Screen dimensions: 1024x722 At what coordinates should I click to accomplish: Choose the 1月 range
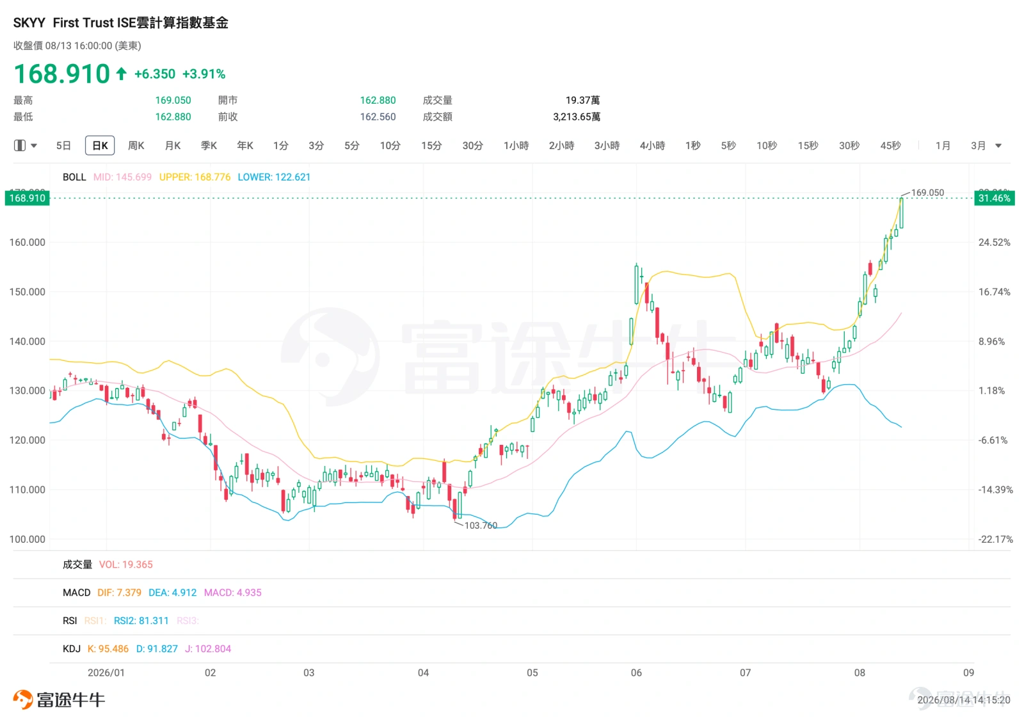943,146
